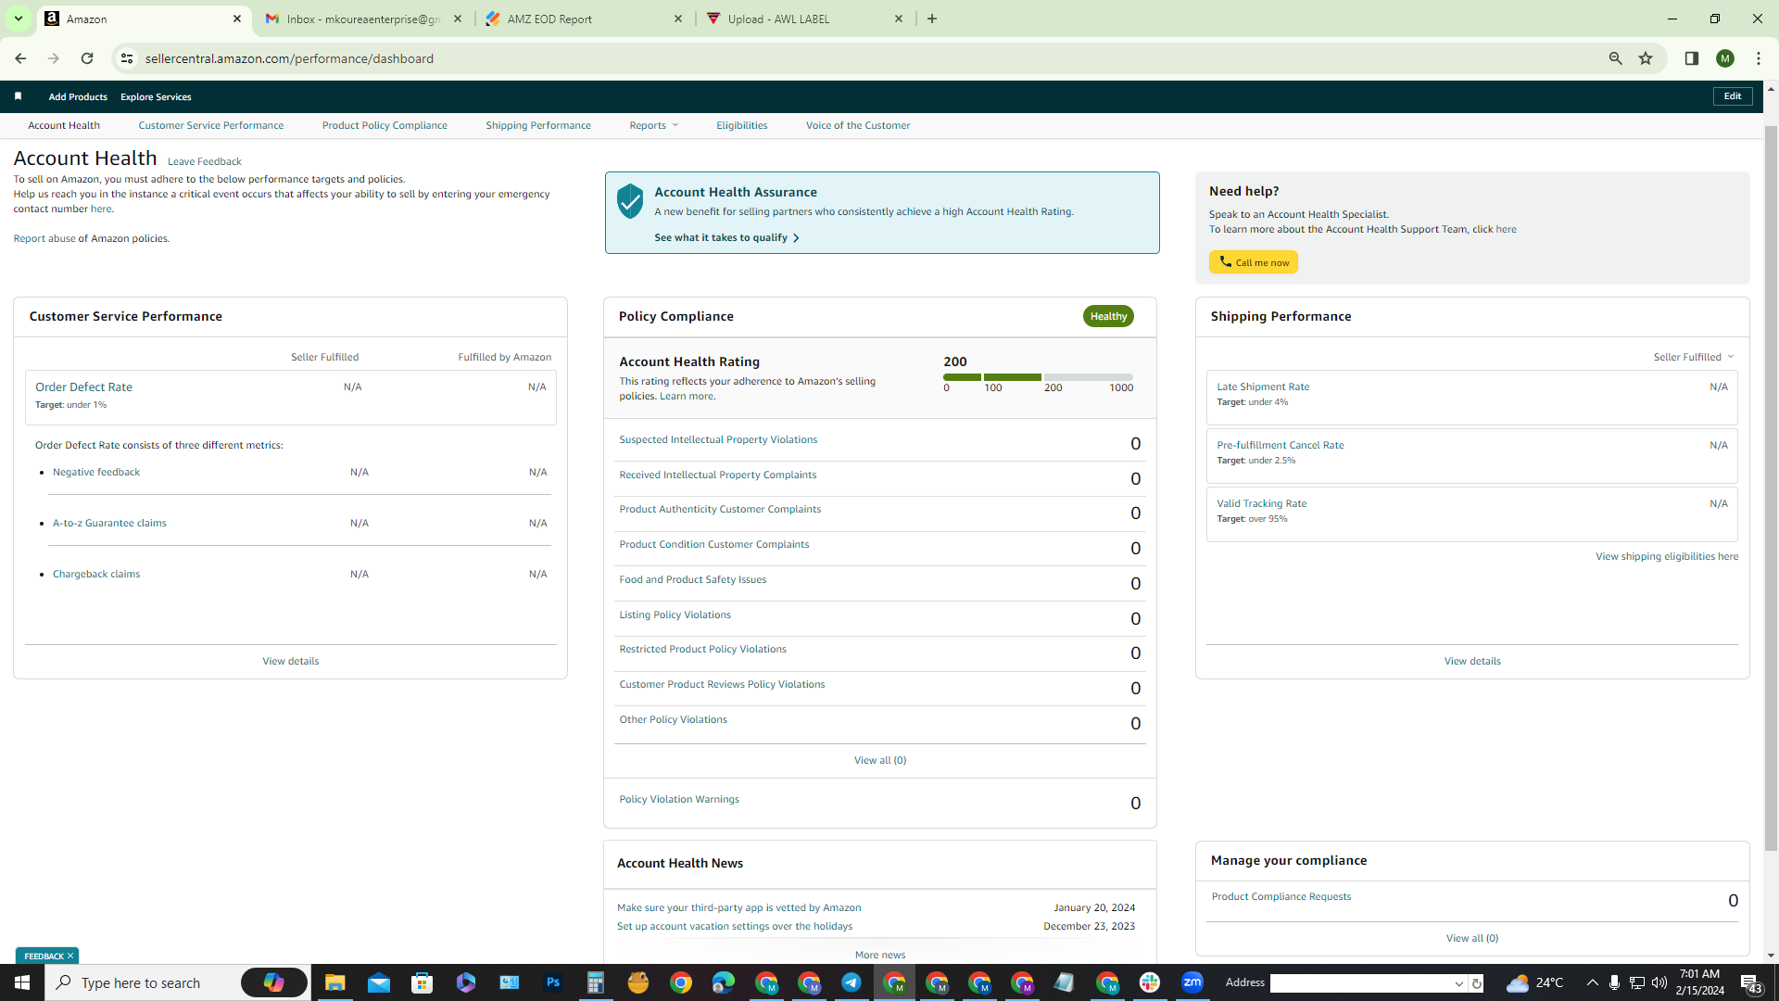Open the browser side panel icon

(x=1691, y=58)
